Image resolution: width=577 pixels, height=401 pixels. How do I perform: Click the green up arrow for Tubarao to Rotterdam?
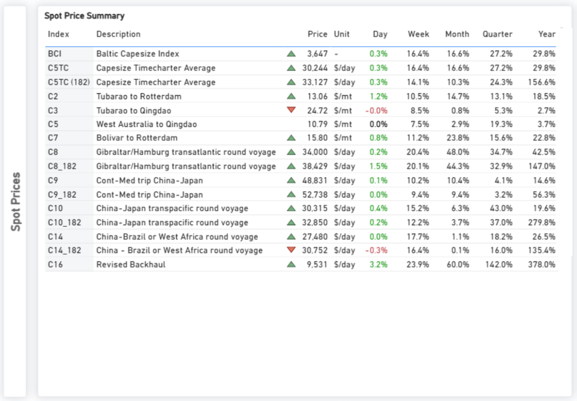click(291, 96)
